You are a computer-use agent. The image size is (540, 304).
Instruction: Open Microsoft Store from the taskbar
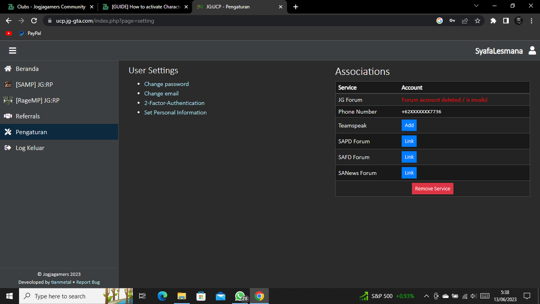coord(201,296)
